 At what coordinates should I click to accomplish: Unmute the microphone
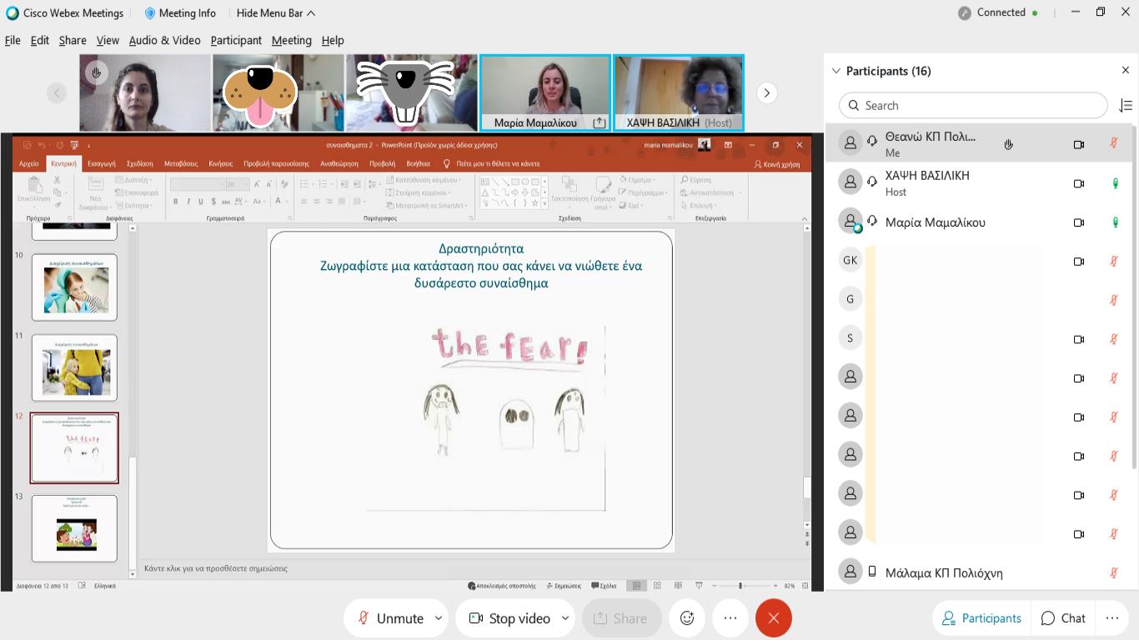[x=390, y=618]
